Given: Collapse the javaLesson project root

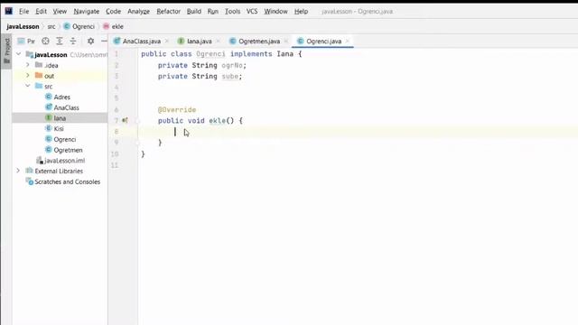Looking at the screenshot, I should click(18, 54).
